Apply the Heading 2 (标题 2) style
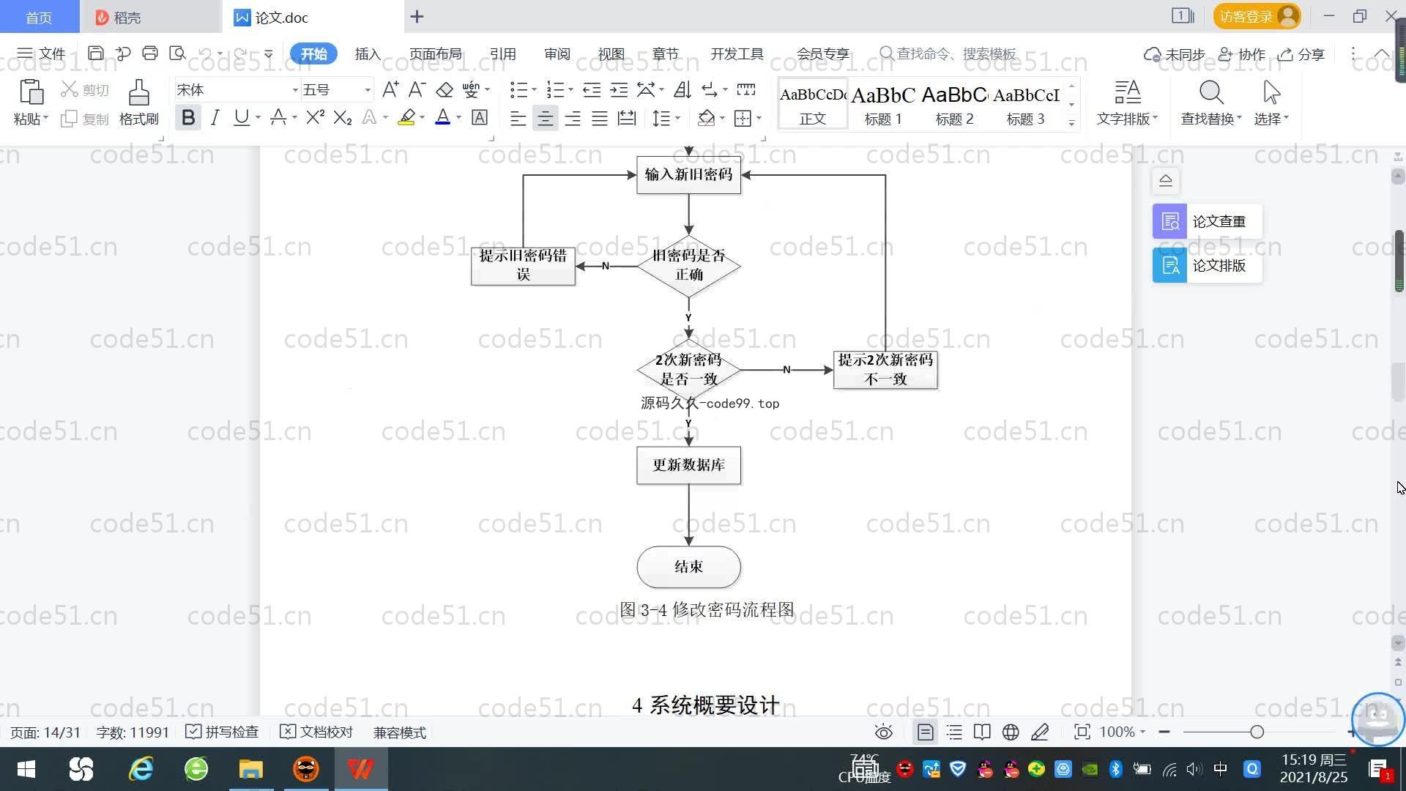The height and width of the screenshot is (791, 1406). (954, 105)
